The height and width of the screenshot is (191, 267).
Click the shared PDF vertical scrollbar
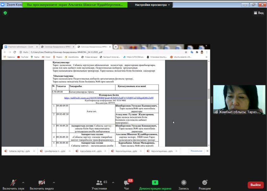208,95
